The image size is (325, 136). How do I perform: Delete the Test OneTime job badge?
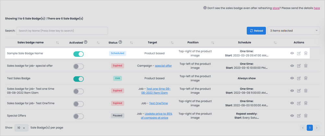pyautogui.click(x=306, y=103)
